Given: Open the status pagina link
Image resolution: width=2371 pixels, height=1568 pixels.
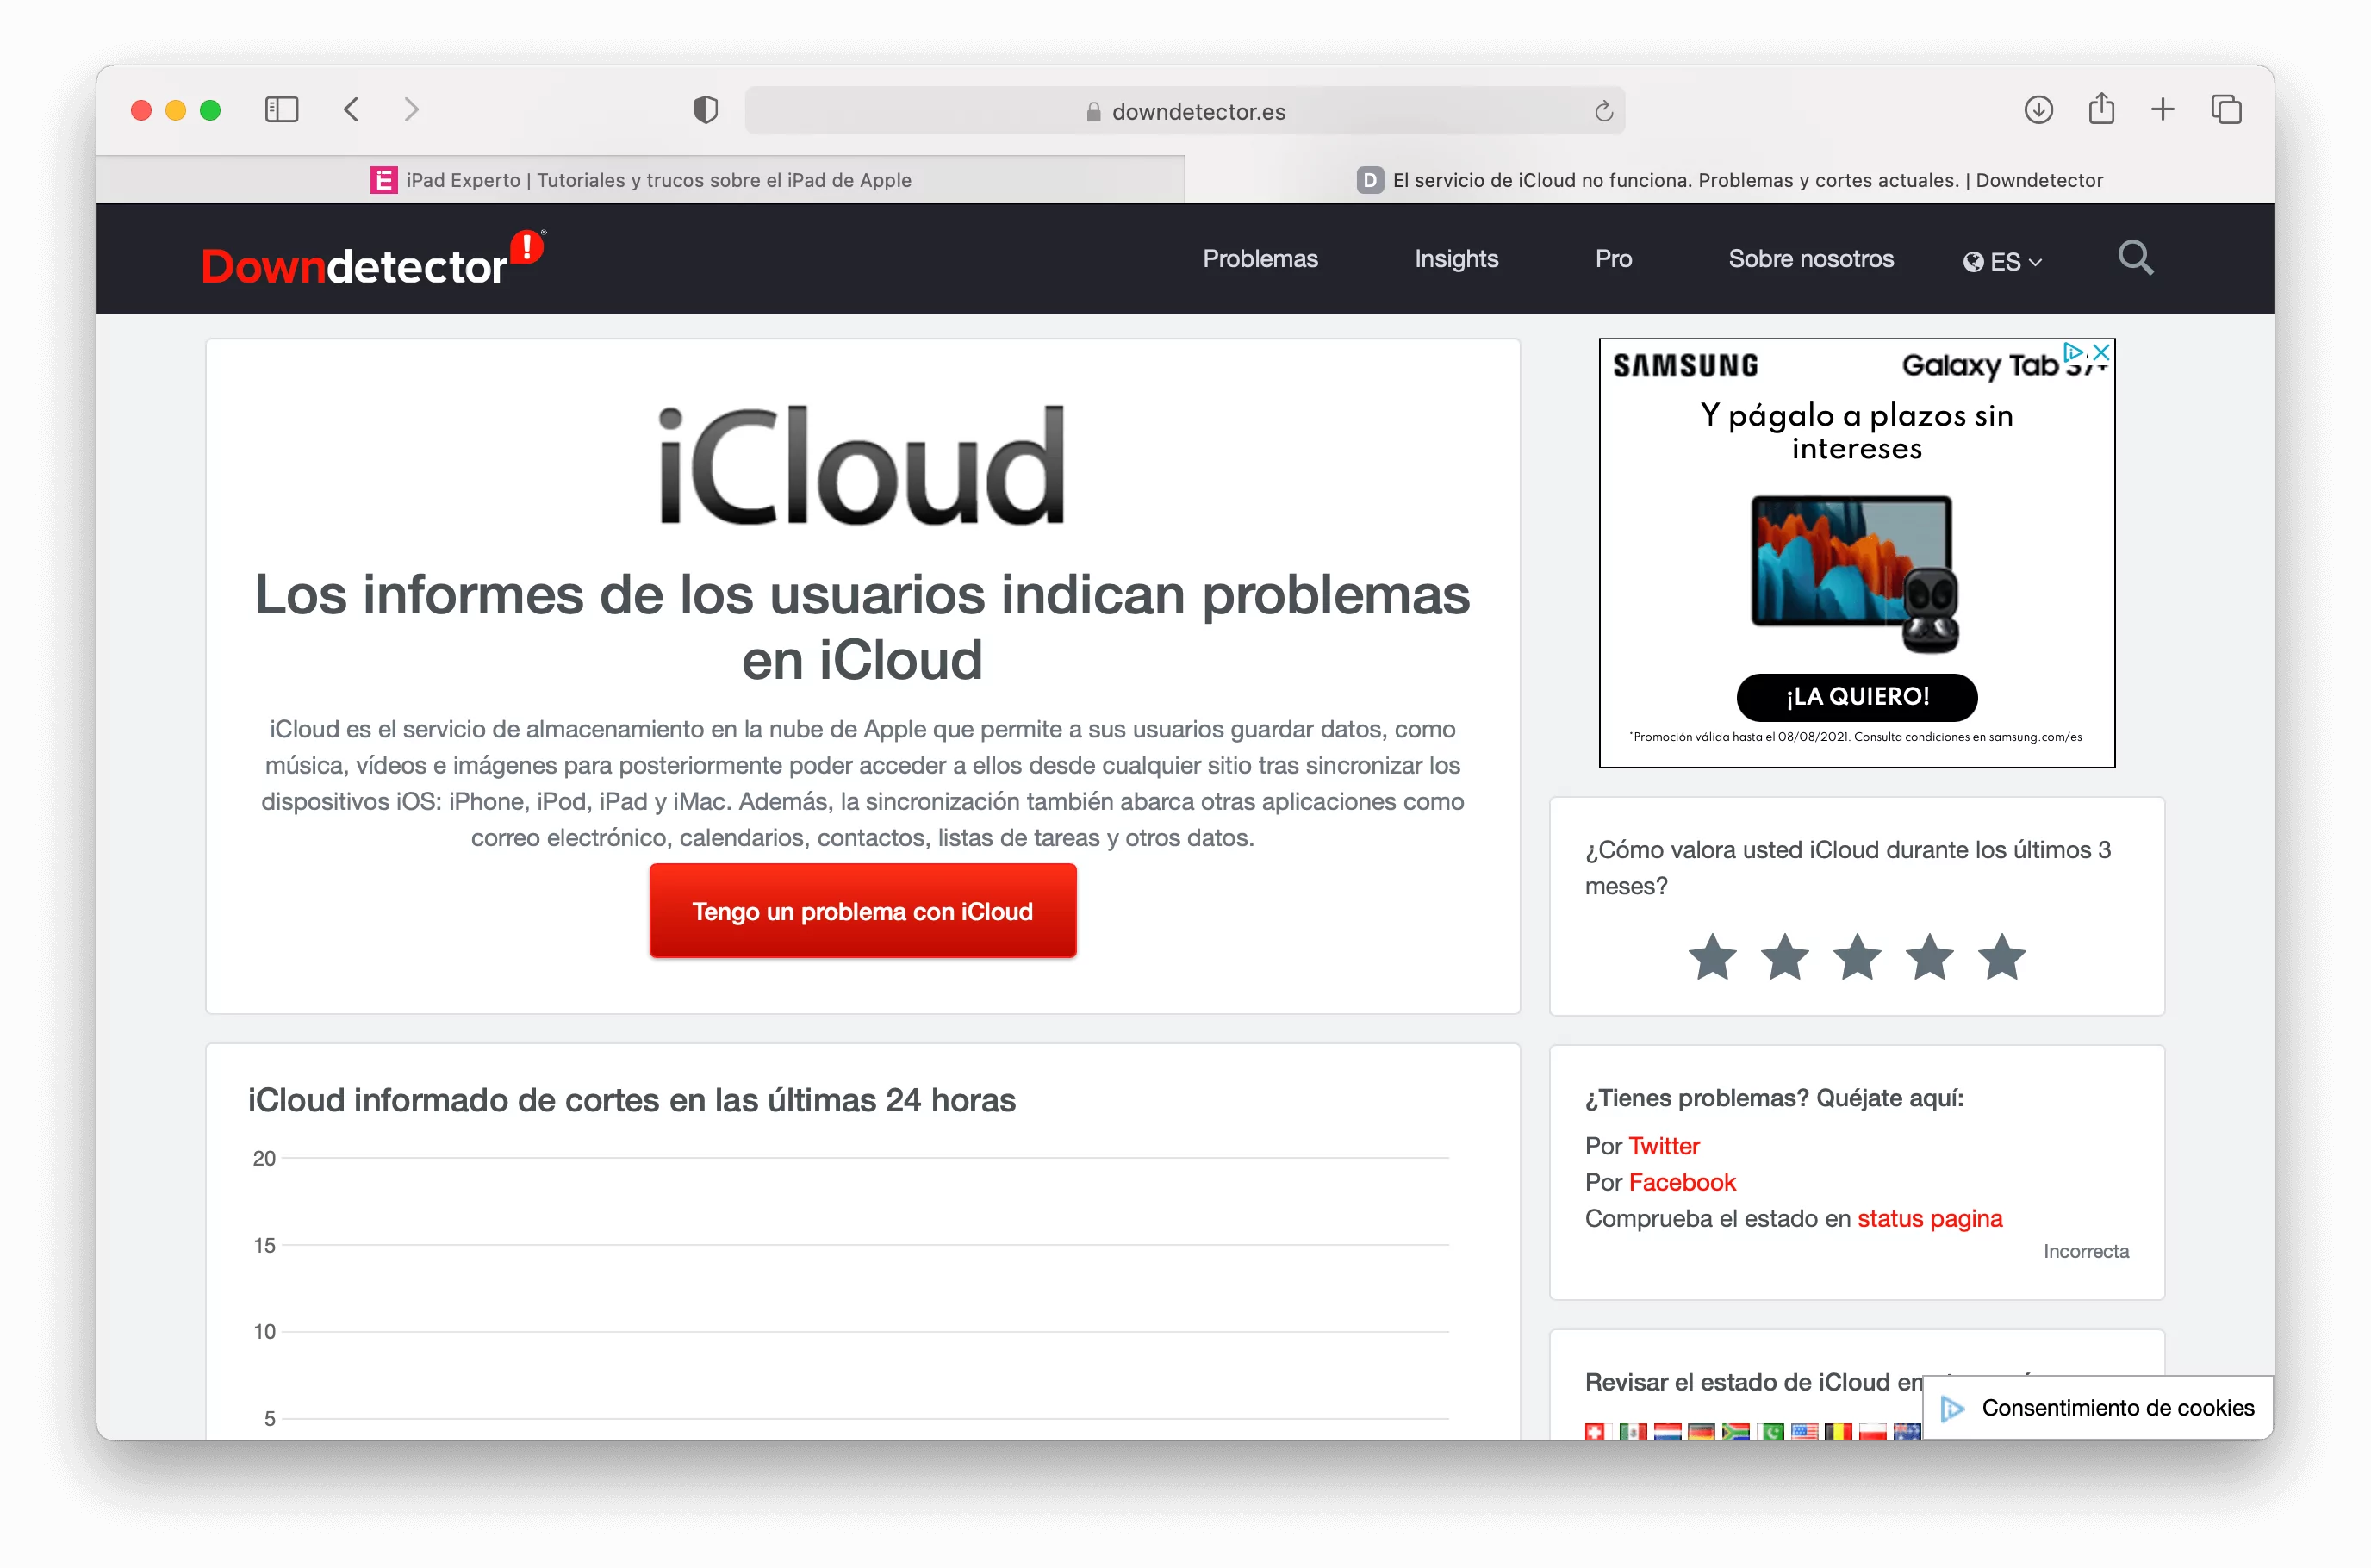Looking at the screenshot, I should coord(1930,1218).
